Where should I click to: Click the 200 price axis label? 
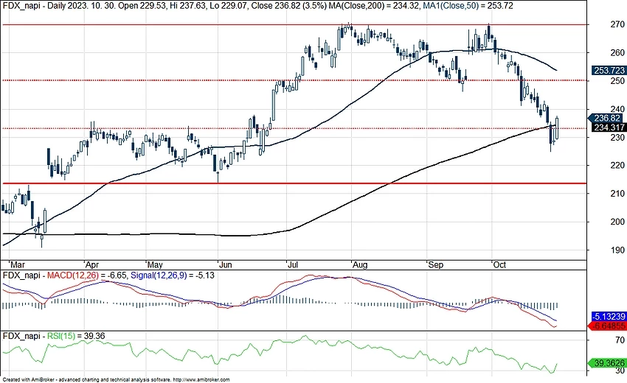tap(617, 222)
